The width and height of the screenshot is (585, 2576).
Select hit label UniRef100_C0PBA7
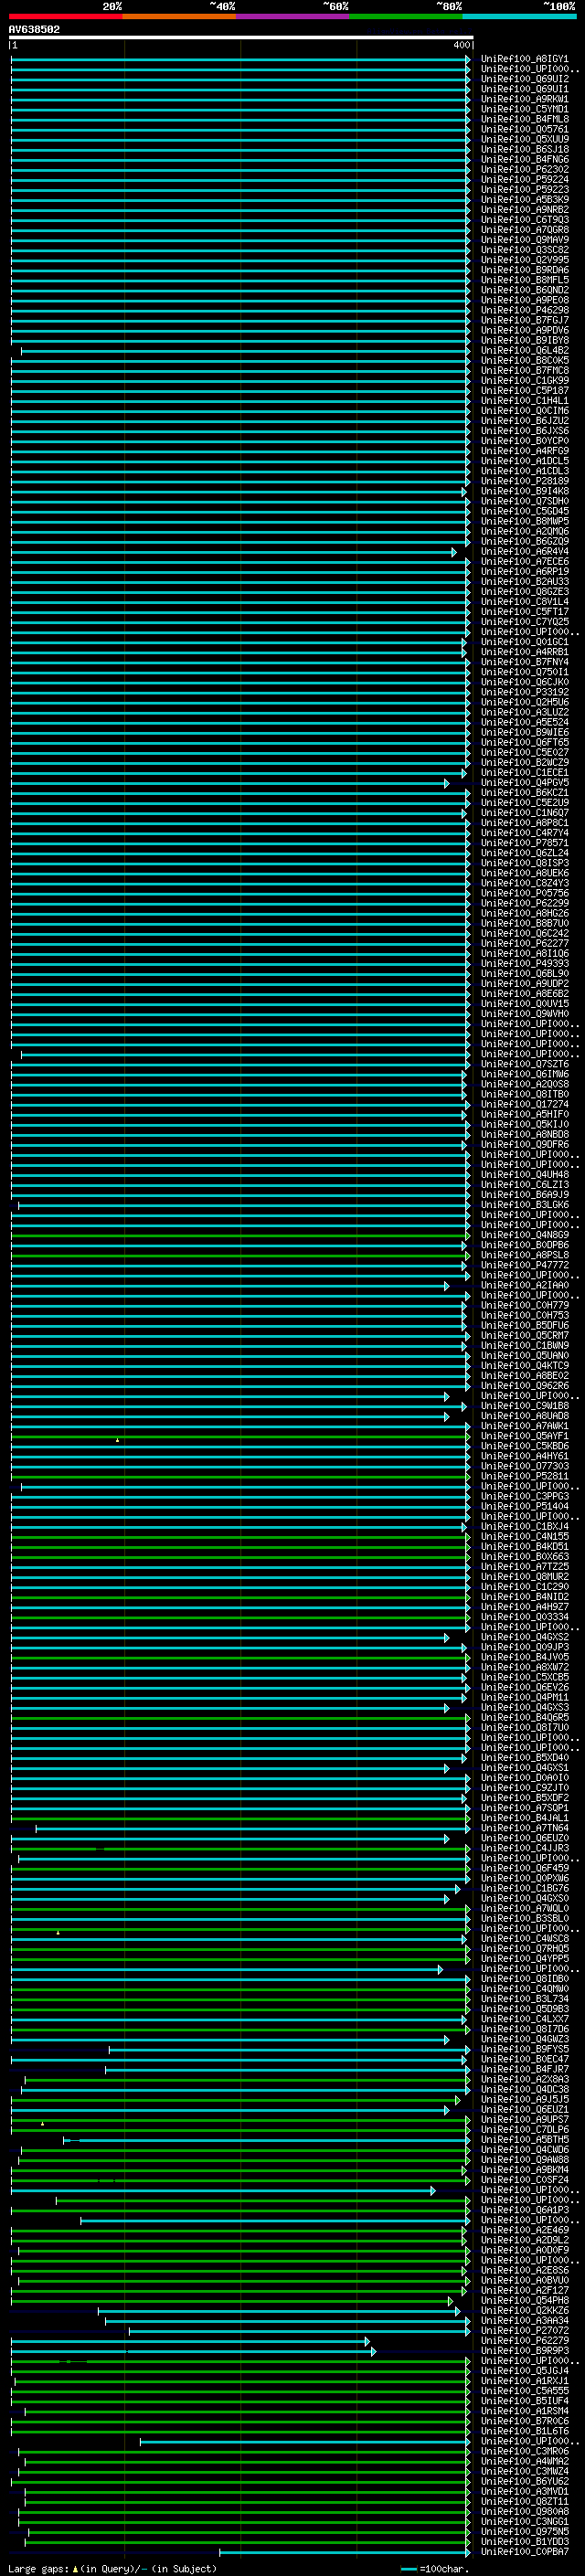tap(524, 2553)
